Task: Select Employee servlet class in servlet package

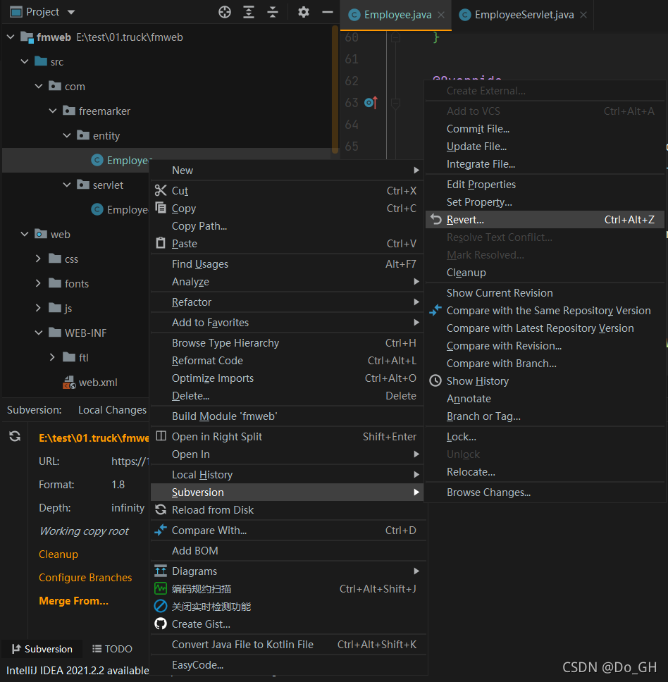Action: [x=120, y=210]
